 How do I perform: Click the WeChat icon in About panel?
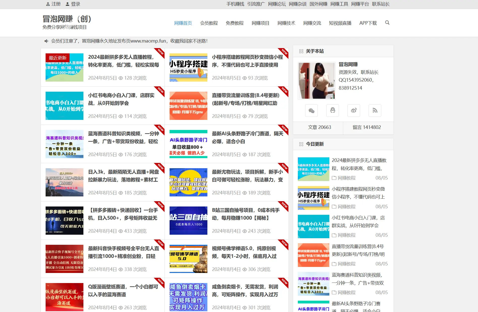311,111
